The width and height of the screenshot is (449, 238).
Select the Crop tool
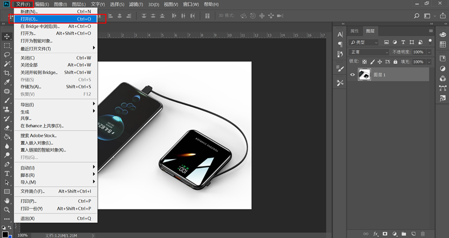7,73
